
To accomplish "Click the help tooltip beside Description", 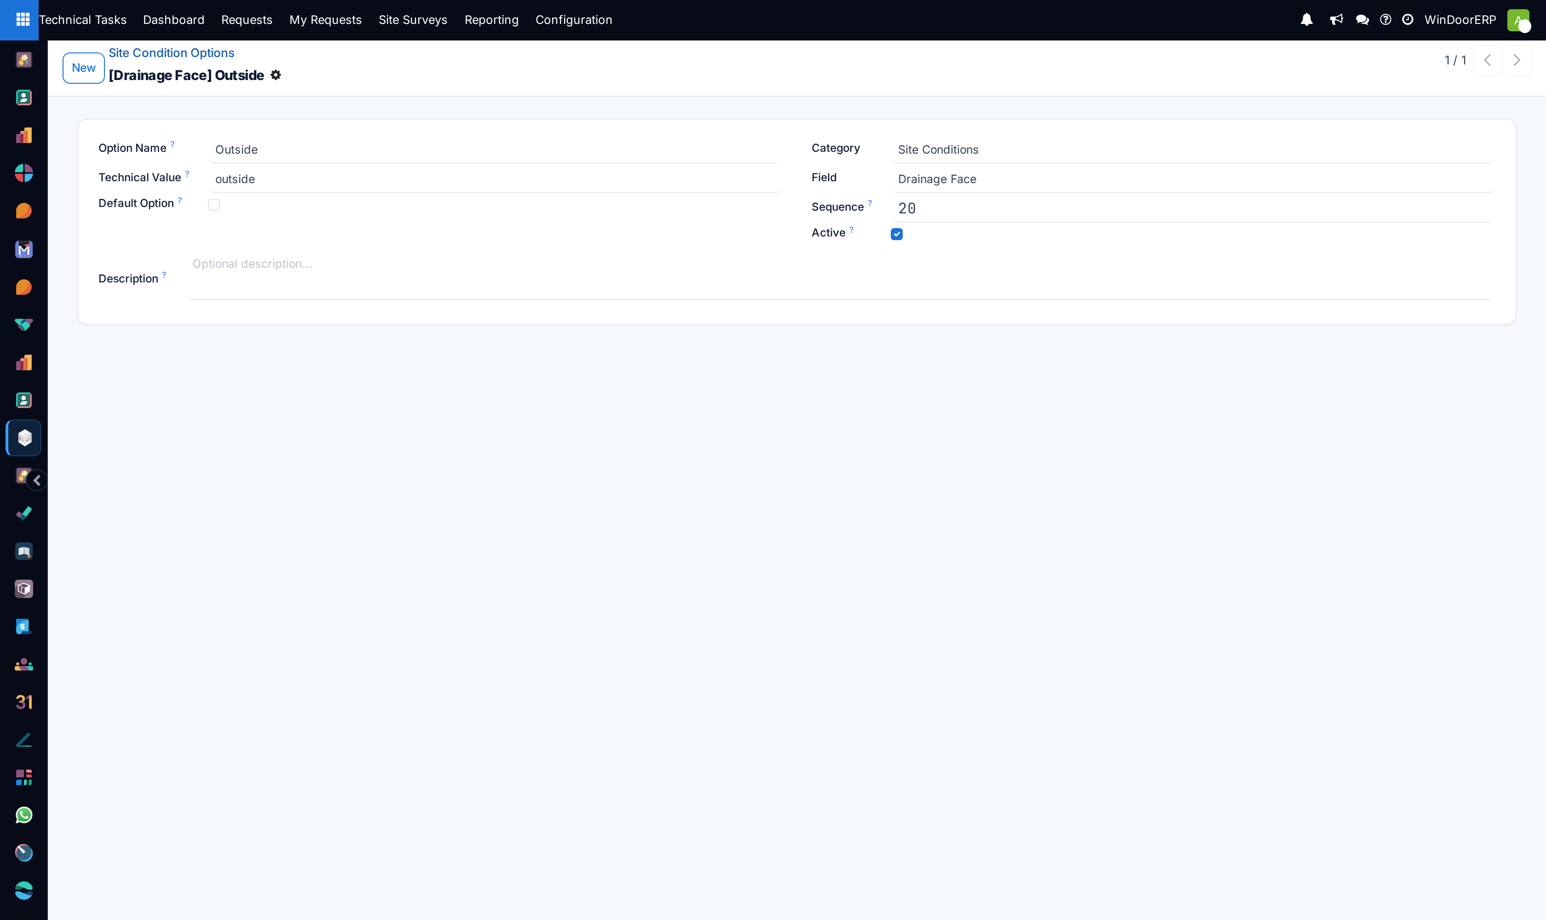I will pos(164,275).
